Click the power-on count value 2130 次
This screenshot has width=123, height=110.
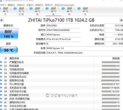(x=114, y=39)
